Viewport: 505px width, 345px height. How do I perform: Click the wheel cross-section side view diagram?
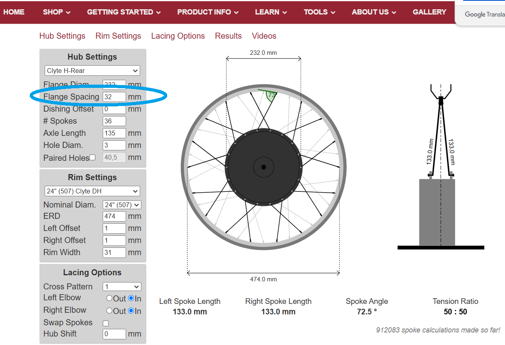pos(441,167)
